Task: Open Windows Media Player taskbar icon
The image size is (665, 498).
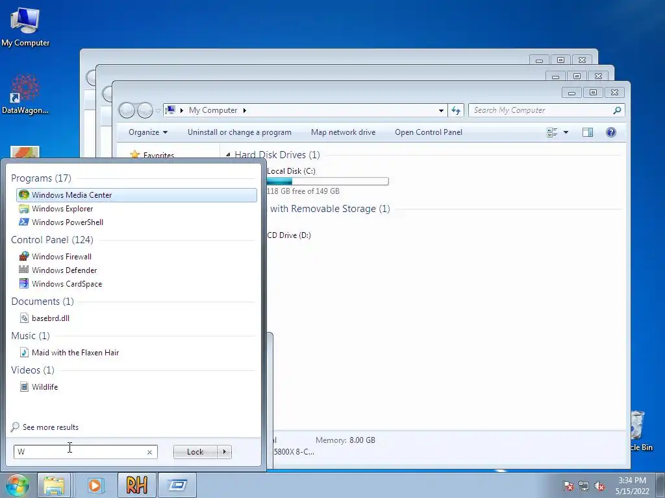Action: [x=95, y=485]
